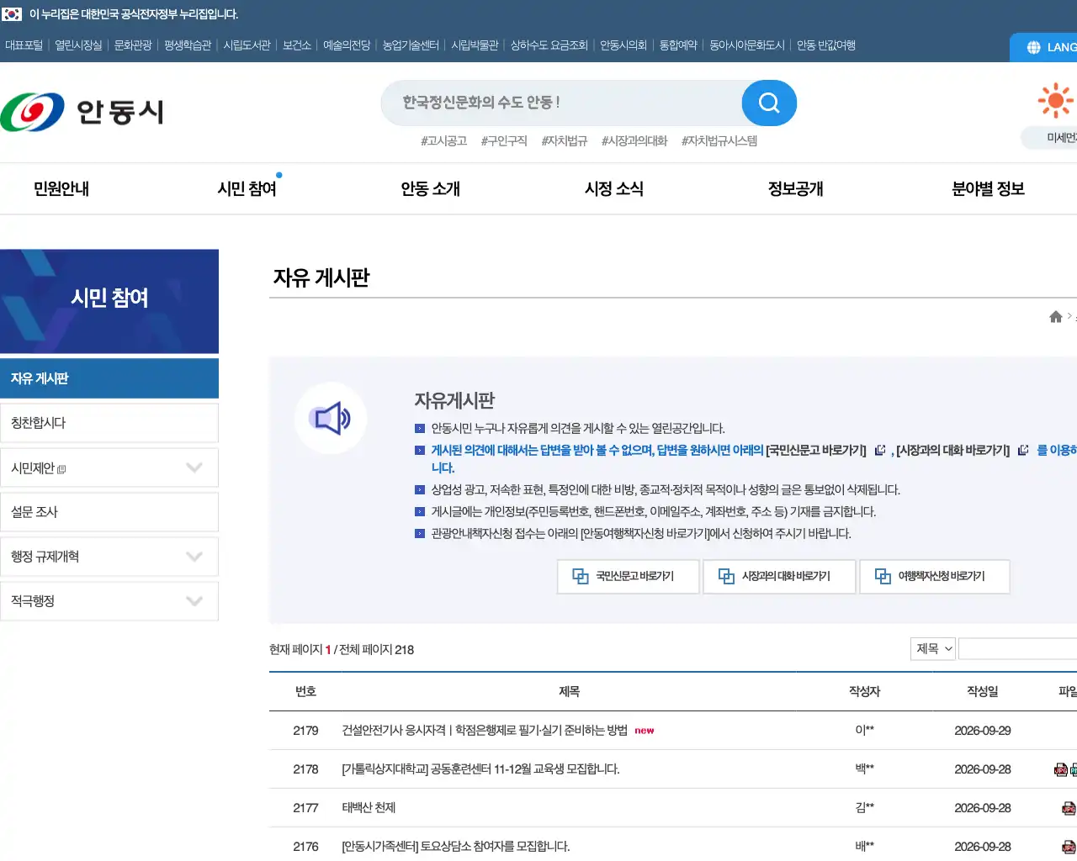Click the Andong city logo
Screen dimensions: 1077x861
[x=82, y=112]
